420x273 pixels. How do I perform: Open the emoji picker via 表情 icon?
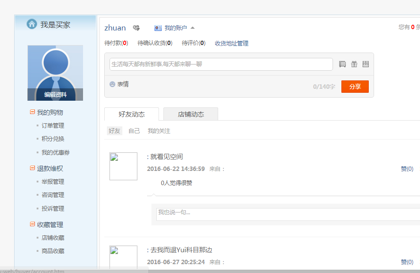[x=112, y=84]
